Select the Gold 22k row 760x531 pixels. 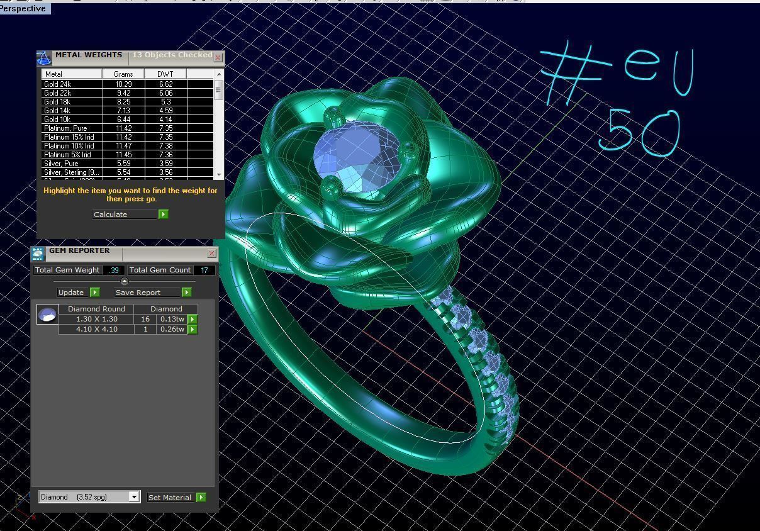pyautogui.click(x=128, y=92)
